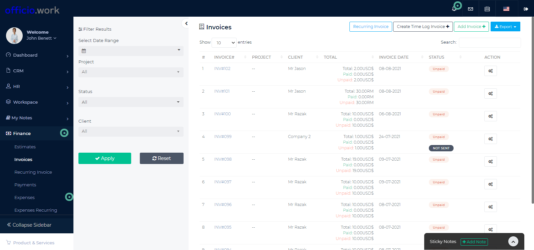Open My Notes in sidebar
Screen dimensions: 534x250
pos(37,118)
